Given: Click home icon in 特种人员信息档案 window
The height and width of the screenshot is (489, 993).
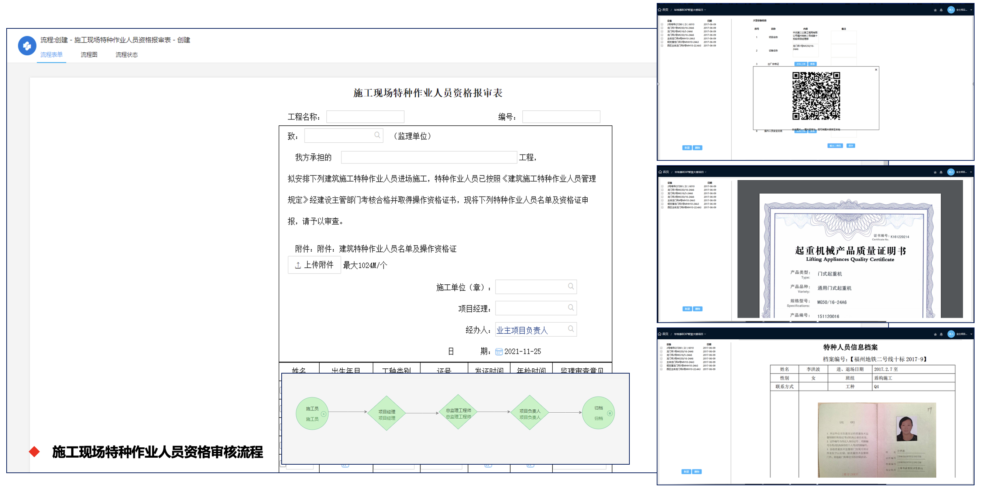Looking at the screenshot, I should 660,334.
